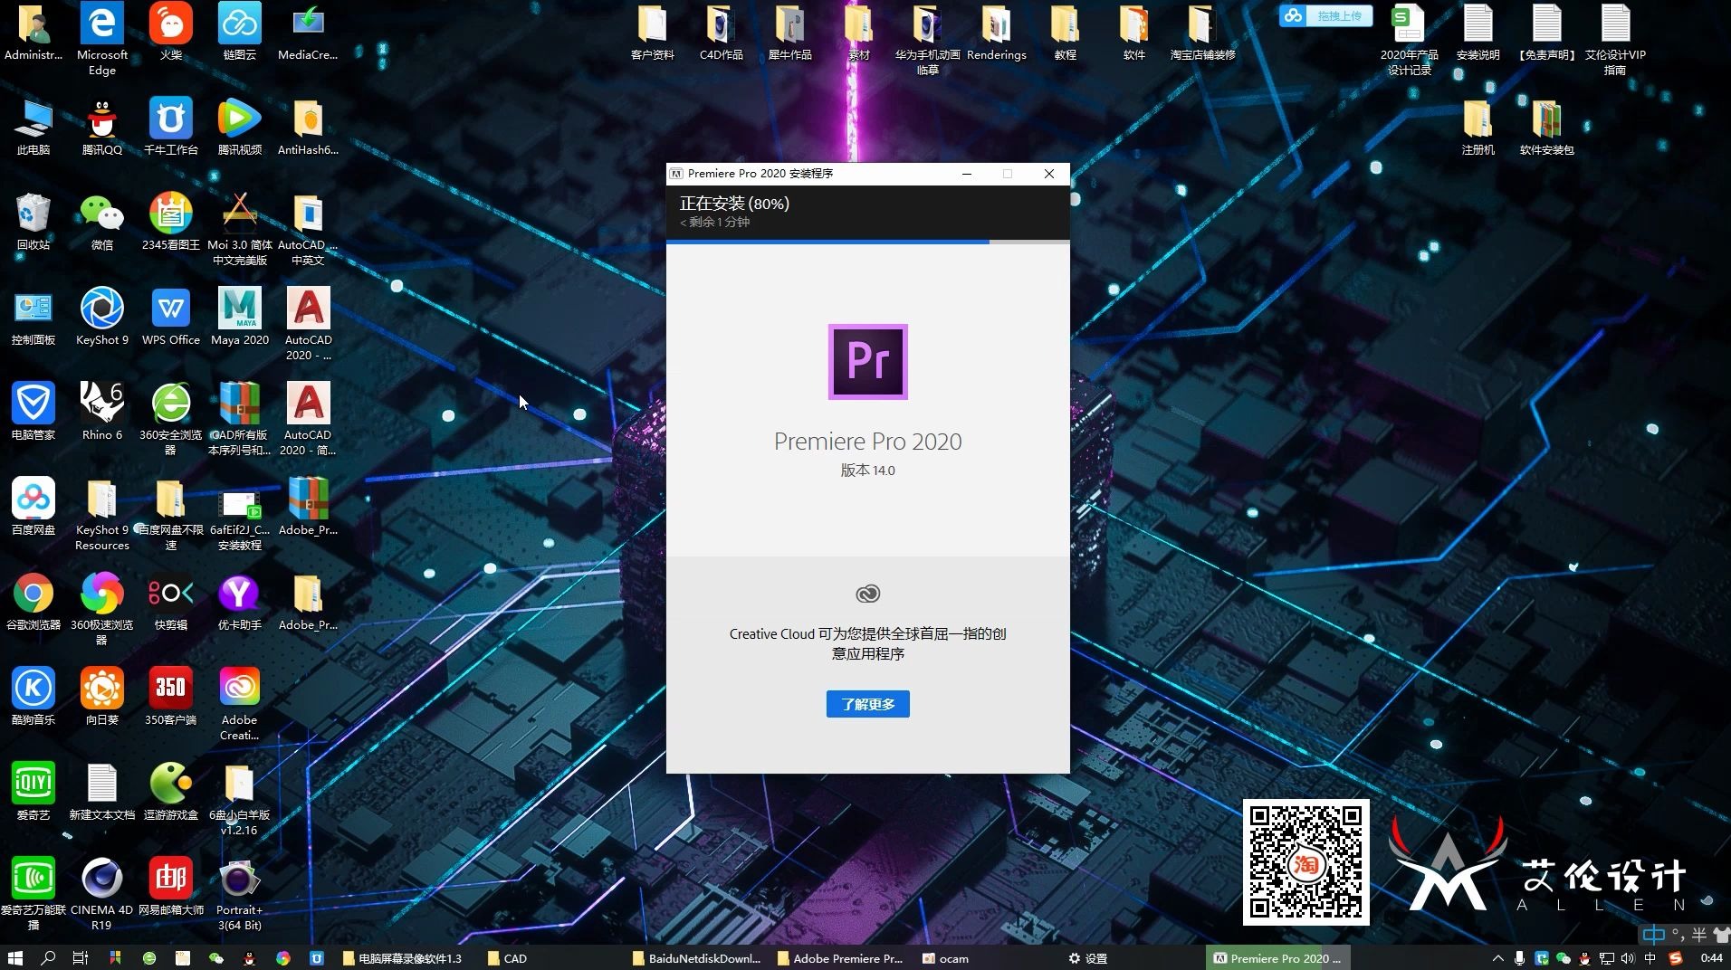Select the 注册机 folder on the desktop
Screen dimensions: 1731x970
click(x=1478, y=128)
